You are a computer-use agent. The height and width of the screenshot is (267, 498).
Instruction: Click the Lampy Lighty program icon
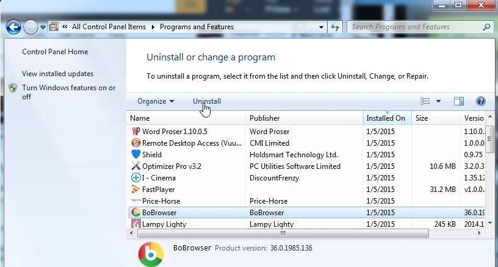[136, 224]
